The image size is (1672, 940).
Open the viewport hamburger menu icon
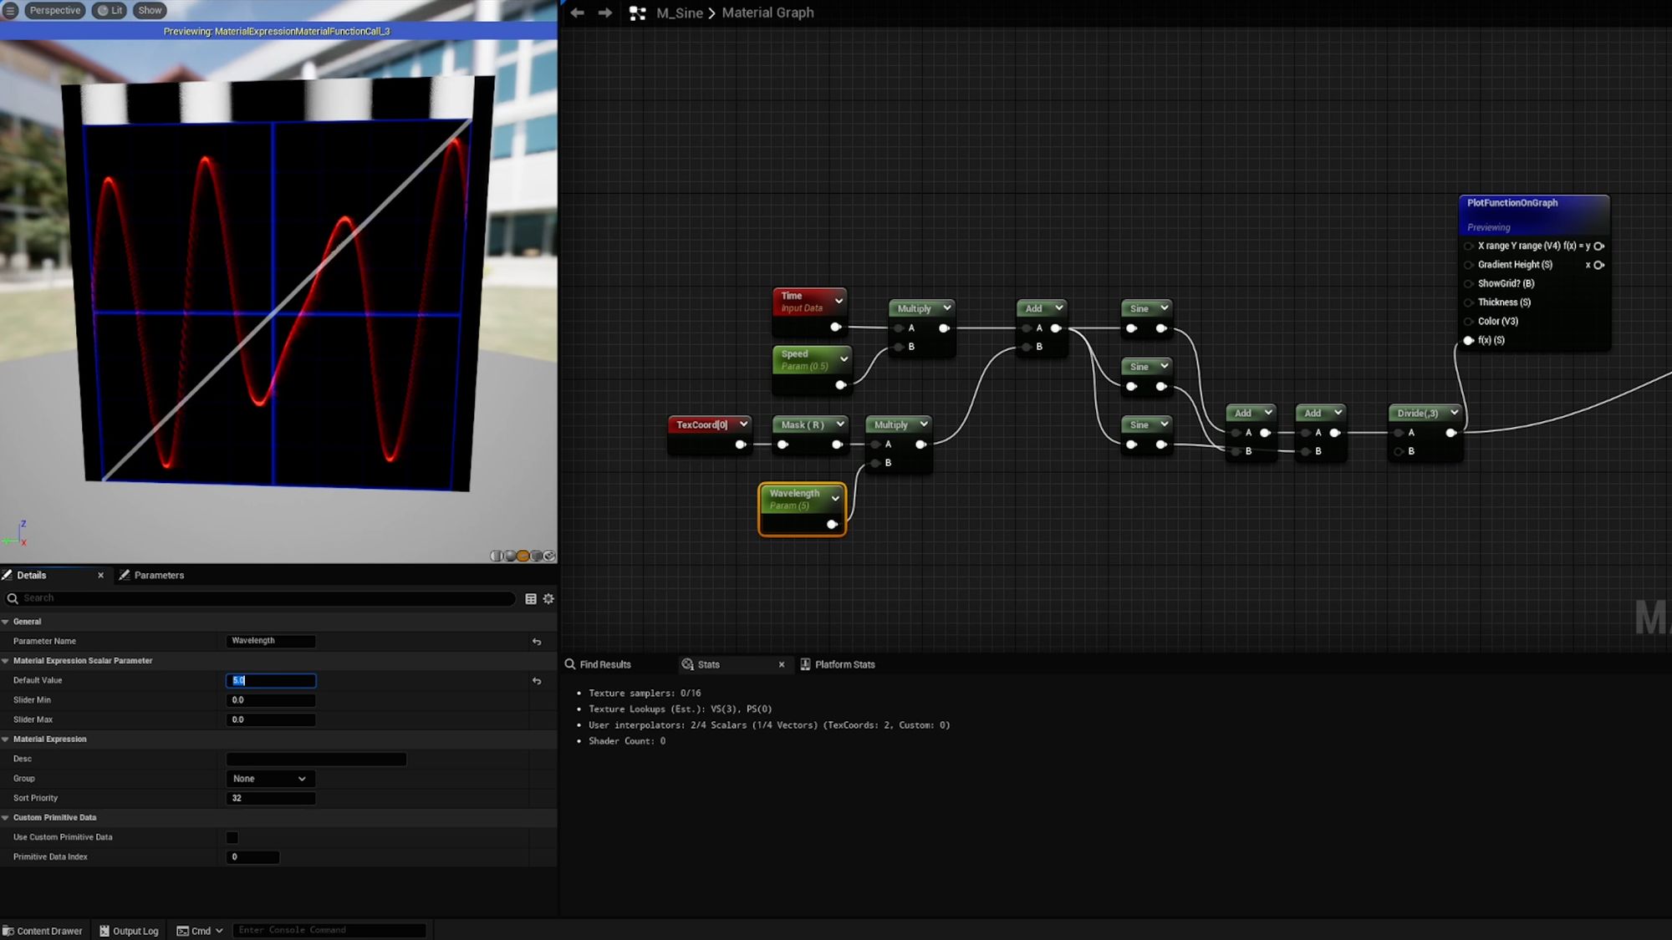coord(10,10)
